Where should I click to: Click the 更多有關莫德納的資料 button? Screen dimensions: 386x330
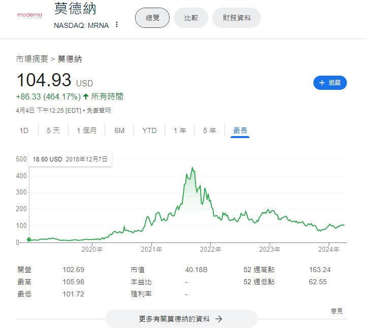[x=181, y=319]
